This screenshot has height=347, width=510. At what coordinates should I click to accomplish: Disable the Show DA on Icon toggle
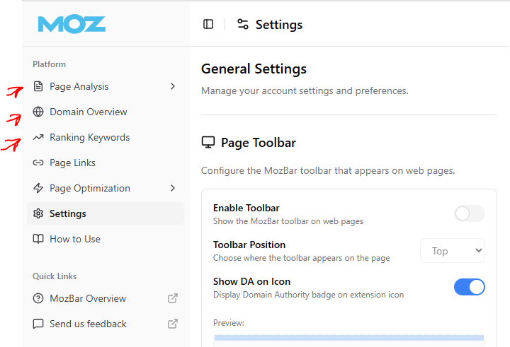(x=470, y=287)
